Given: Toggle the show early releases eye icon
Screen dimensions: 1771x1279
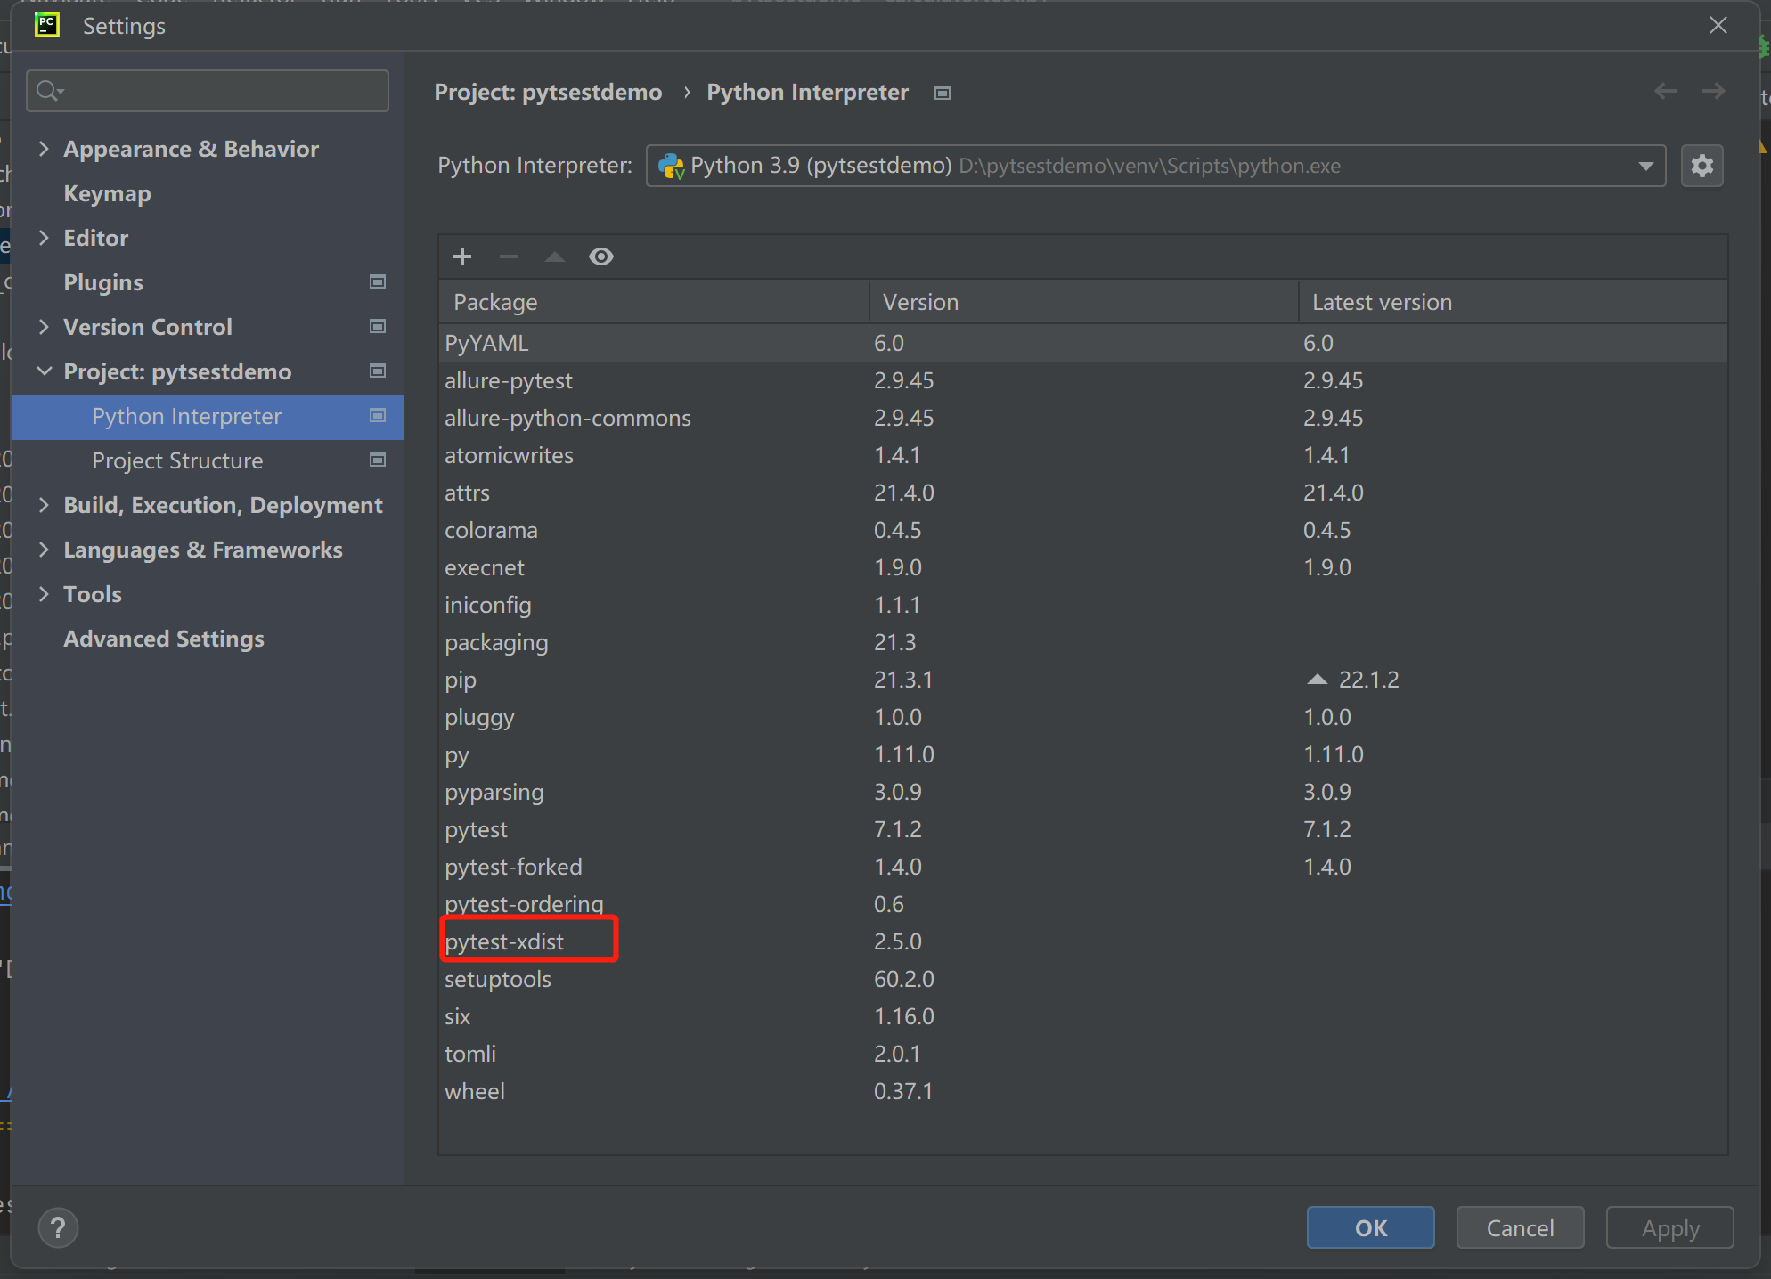Looking at the screenshot, I should click(601, 257).
